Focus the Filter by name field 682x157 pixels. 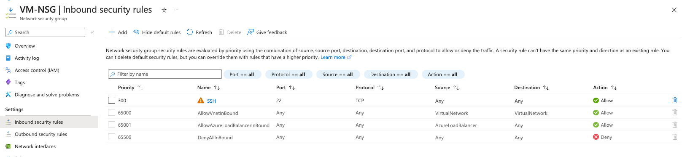point(165,74)
